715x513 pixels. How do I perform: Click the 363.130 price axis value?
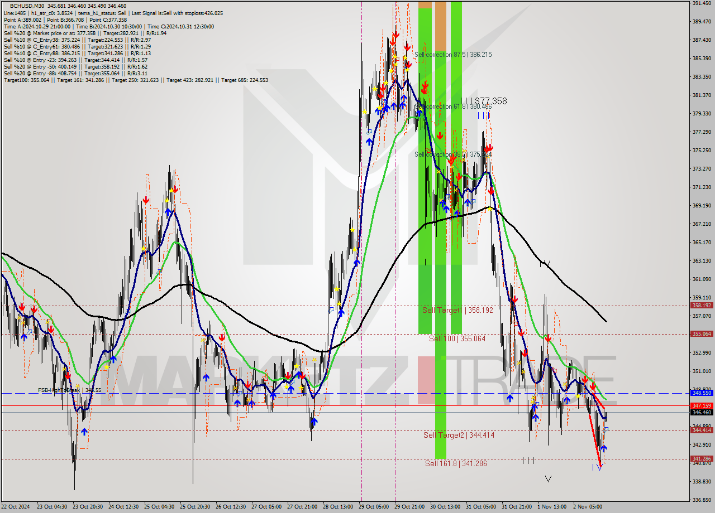[x=701, y=261]
